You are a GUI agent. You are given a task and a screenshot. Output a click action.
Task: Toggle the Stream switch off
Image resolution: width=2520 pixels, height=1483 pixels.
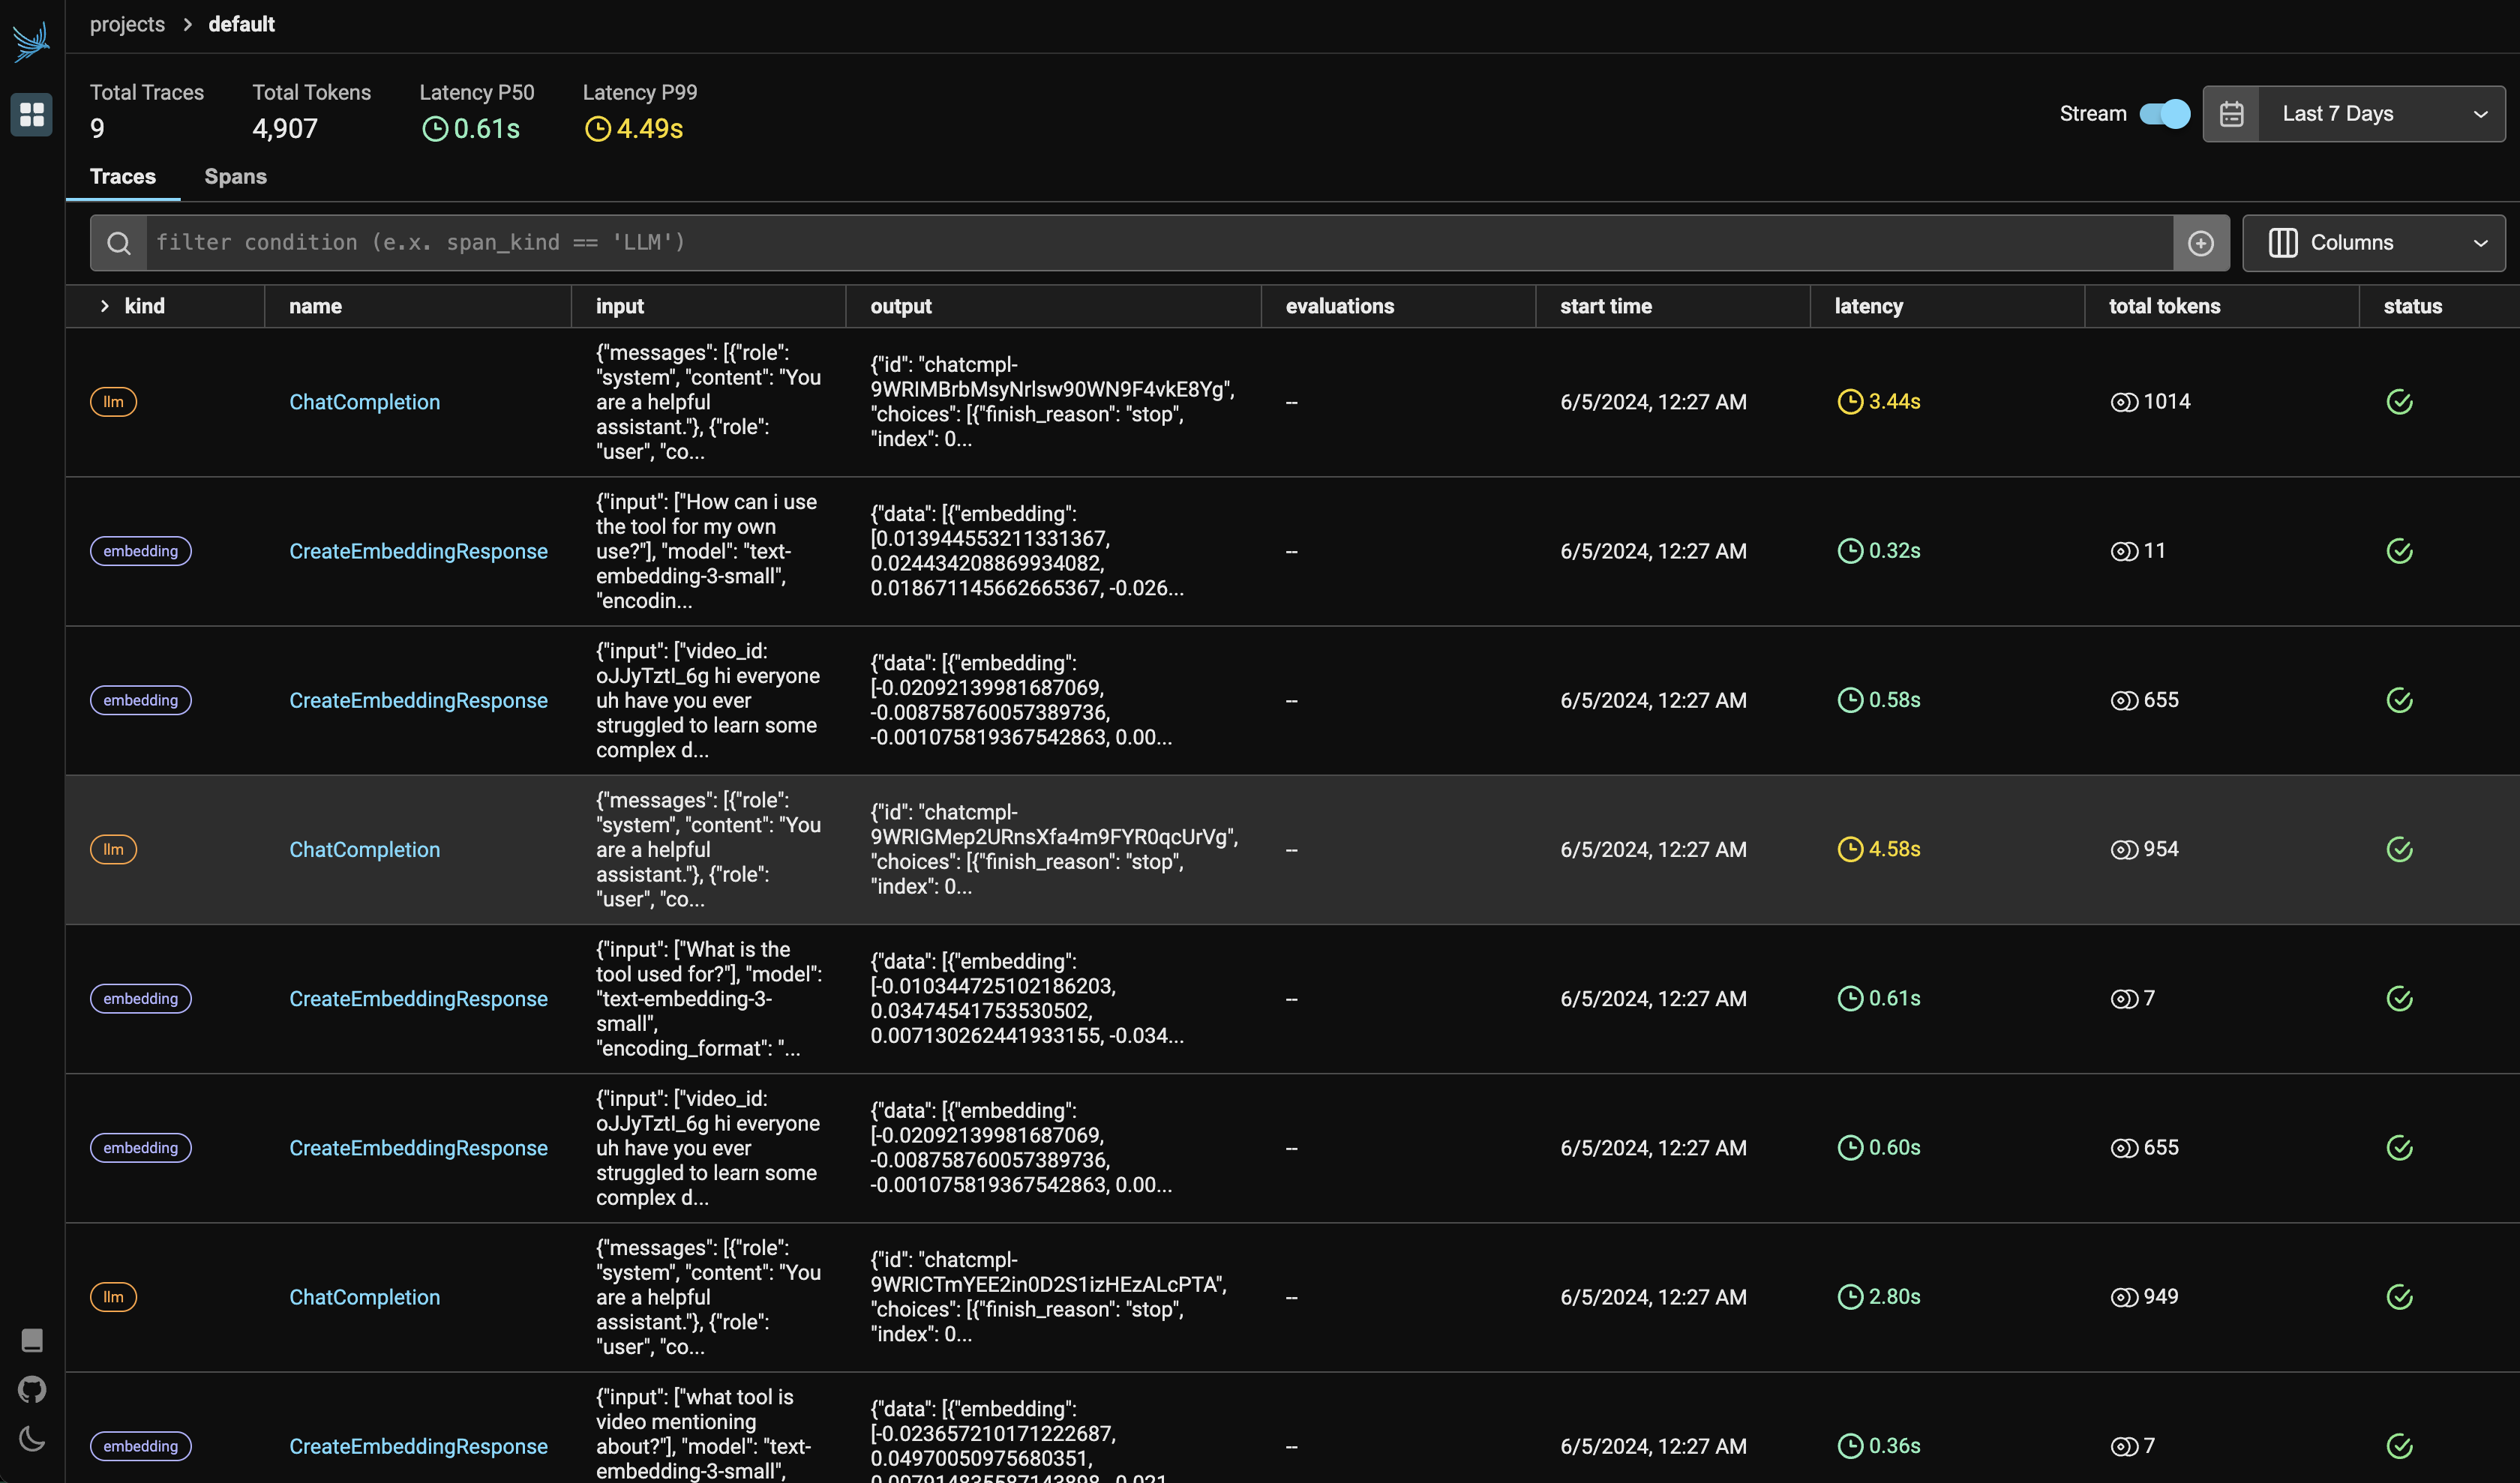[2164, 114]
